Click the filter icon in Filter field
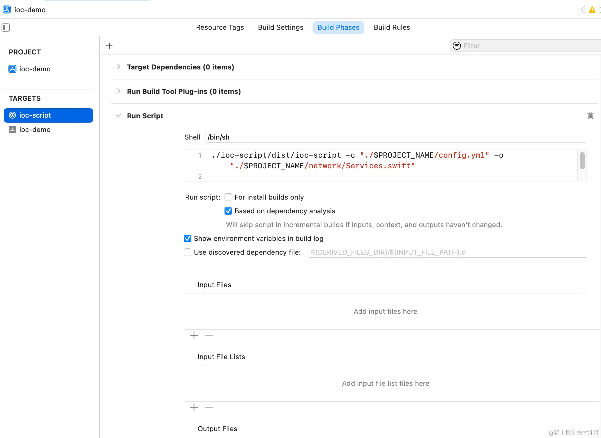Viewport: 601px width, 438px height. click(x=457, y=46)
